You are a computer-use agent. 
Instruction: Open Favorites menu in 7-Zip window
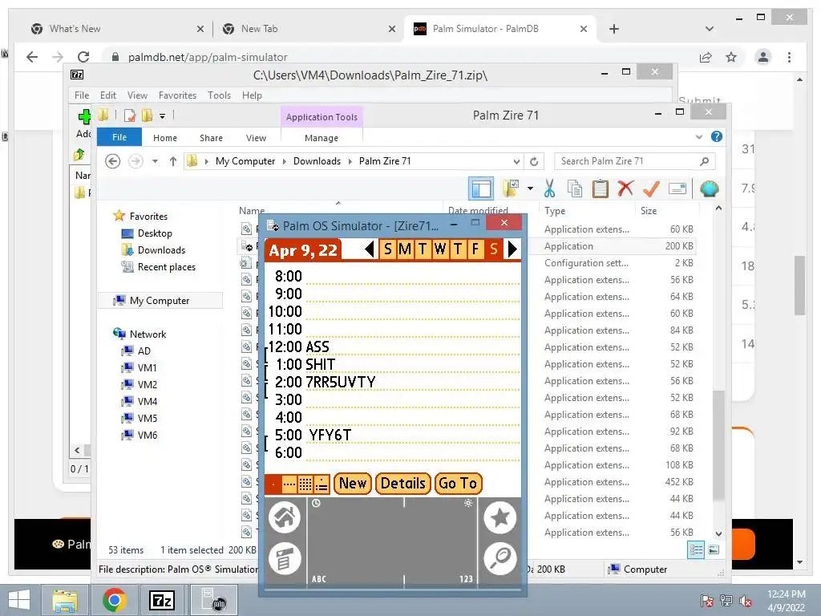point(177,95)
